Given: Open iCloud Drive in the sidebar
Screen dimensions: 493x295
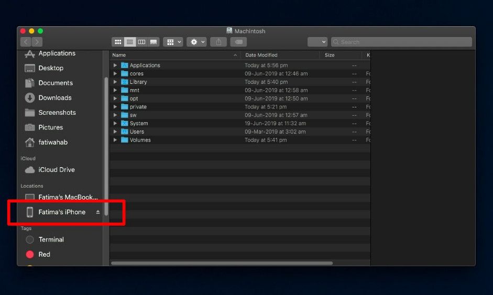Looking at the screenshot, I should point(56,170).
